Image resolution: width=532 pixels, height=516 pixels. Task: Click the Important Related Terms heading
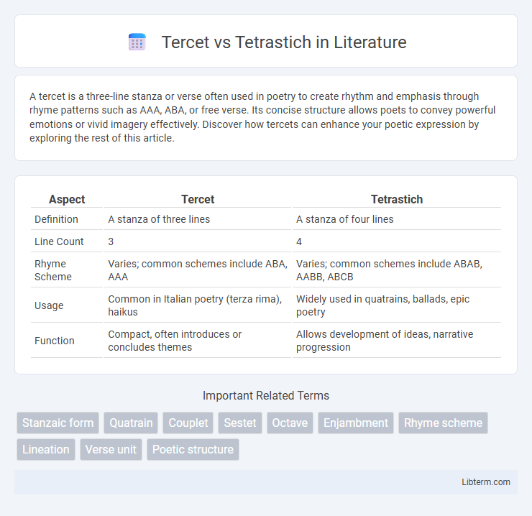[x=266, y=395]
